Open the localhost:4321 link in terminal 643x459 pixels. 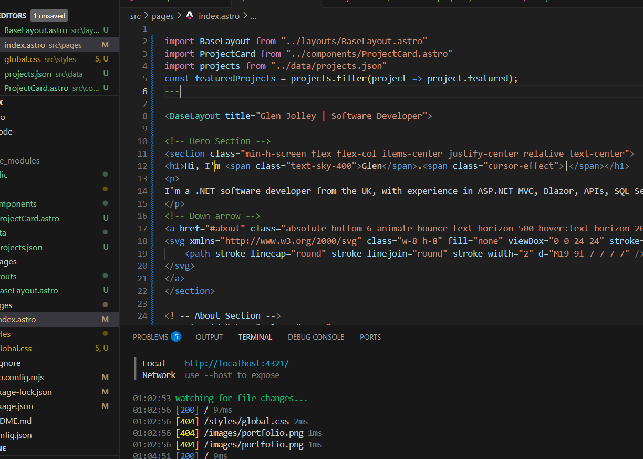[236, 363]
